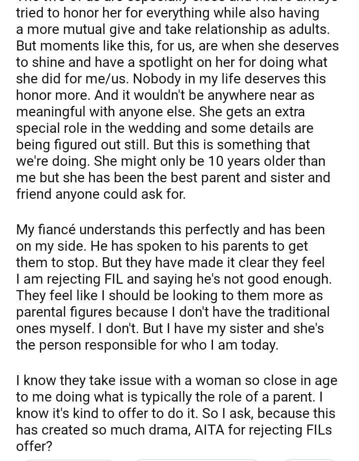The height and width of the screenshot is (461, 359).
Task: Click the leftmost pill button below the post
Action: (70, 459)
